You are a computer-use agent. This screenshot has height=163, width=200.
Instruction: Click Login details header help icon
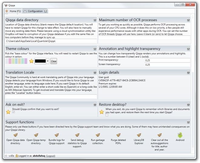pyautogui.click(x=188, y=73)
